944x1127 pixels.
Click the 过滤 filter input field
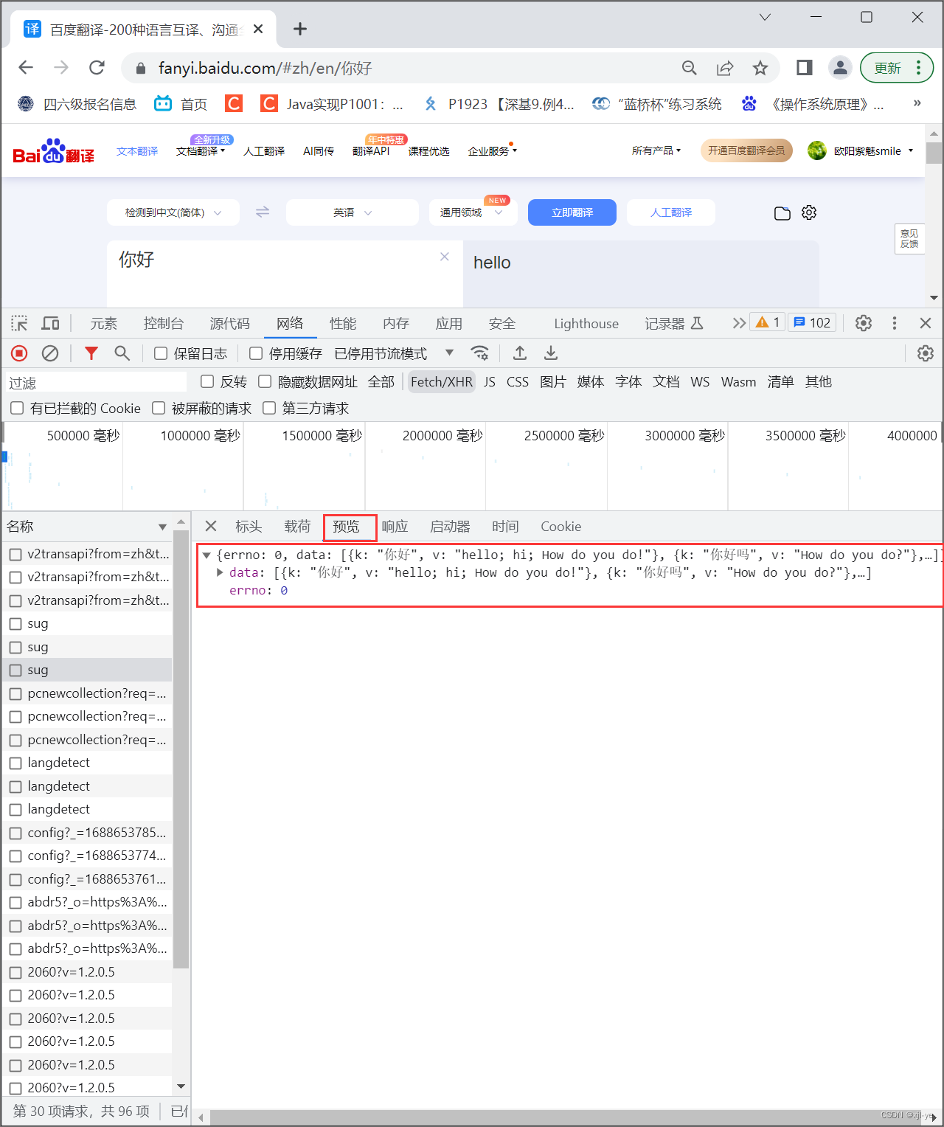(x=96, y=382)
